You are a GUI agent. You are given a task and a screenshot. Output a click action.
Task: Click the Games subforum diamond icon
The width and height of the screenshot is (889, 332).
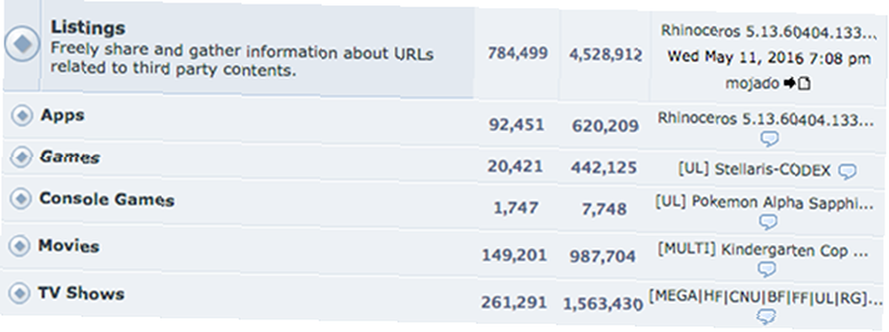[21, 157]
